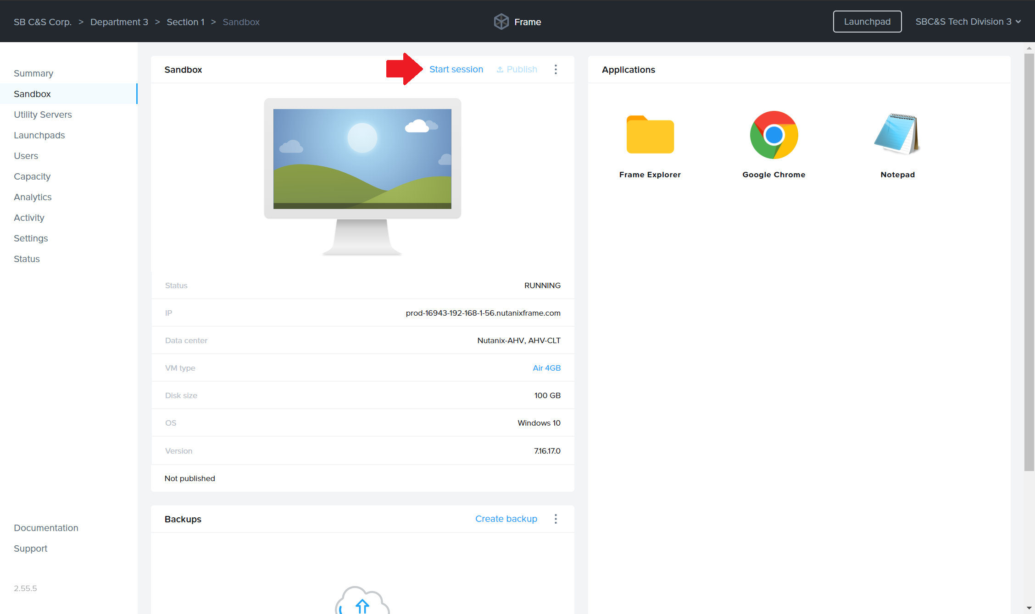The image size is (1035, 614).
Task: Click the page vertical scrollbar thumb
Action: [1029, 262]
